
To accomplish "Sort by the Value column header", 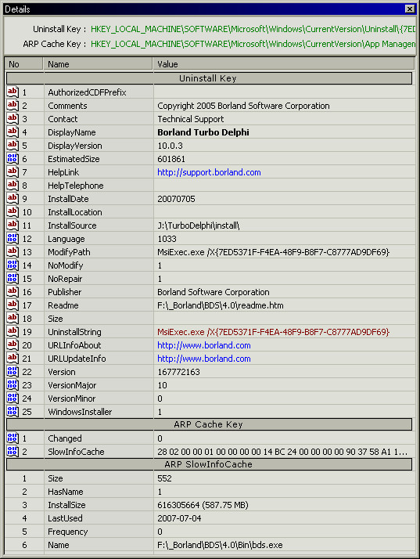I will click(x=284, y=64).
